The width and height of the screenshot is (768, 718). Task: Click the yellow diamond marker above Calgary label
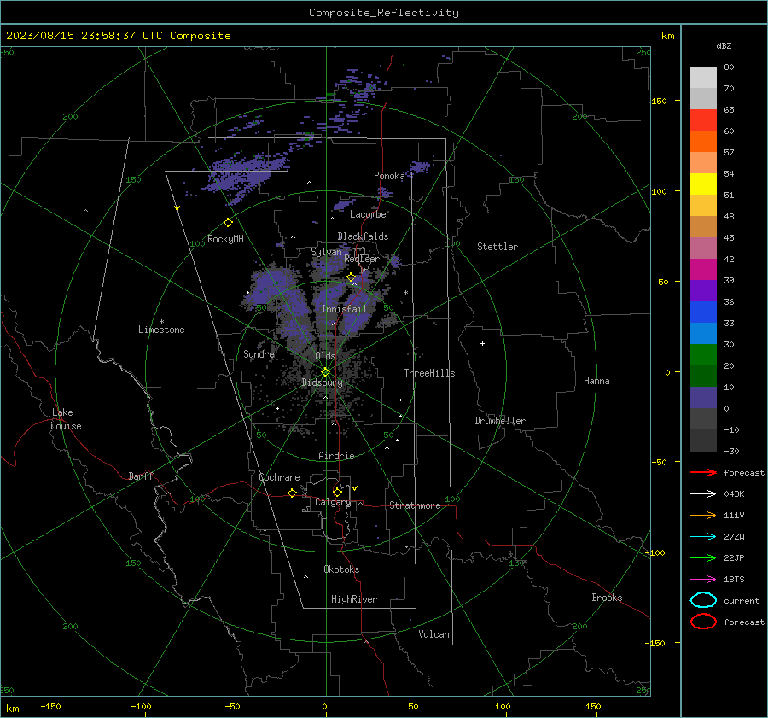pos(337,492)
